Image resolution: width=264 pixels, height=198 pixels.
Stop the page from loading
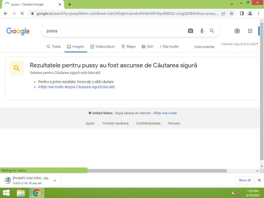pyautogui.click(x=22, y=13)
